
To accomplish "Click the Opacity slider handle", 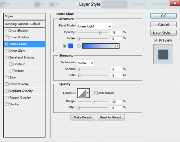I will tap(101, 33).
